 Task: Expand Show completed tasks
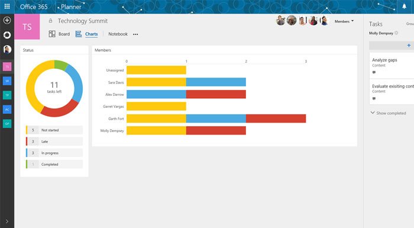pyautogui.click(x=388, y=113)
